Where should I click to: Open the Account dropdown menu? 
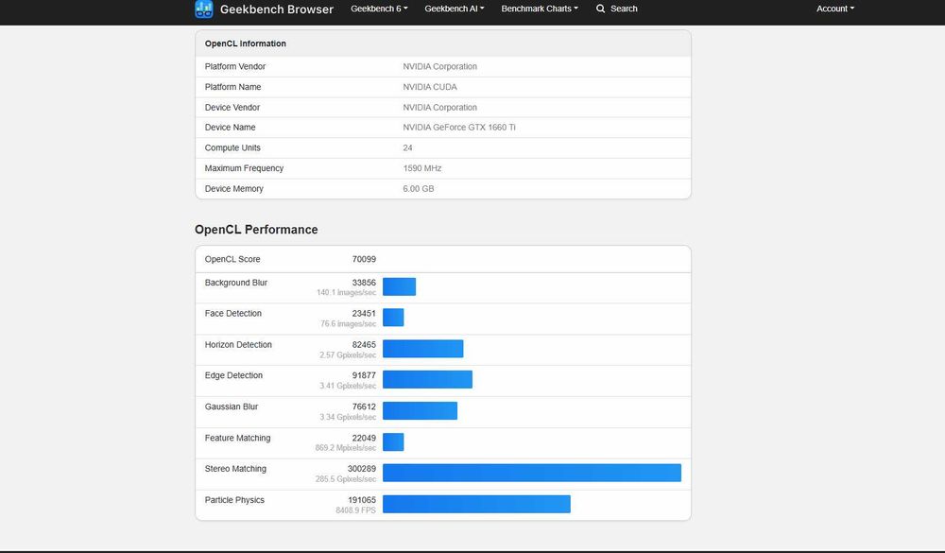click(x=835, y=9)
